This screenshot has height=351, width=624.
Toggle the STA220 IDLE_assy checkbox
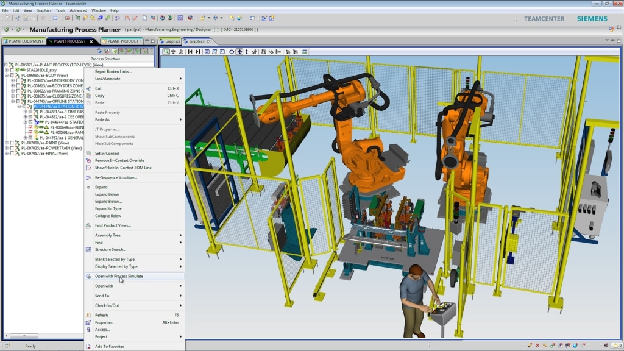pos(12,70)
